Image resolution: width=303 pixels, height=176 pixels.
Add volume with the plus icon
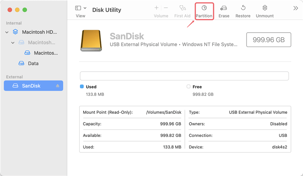point(156,8)
